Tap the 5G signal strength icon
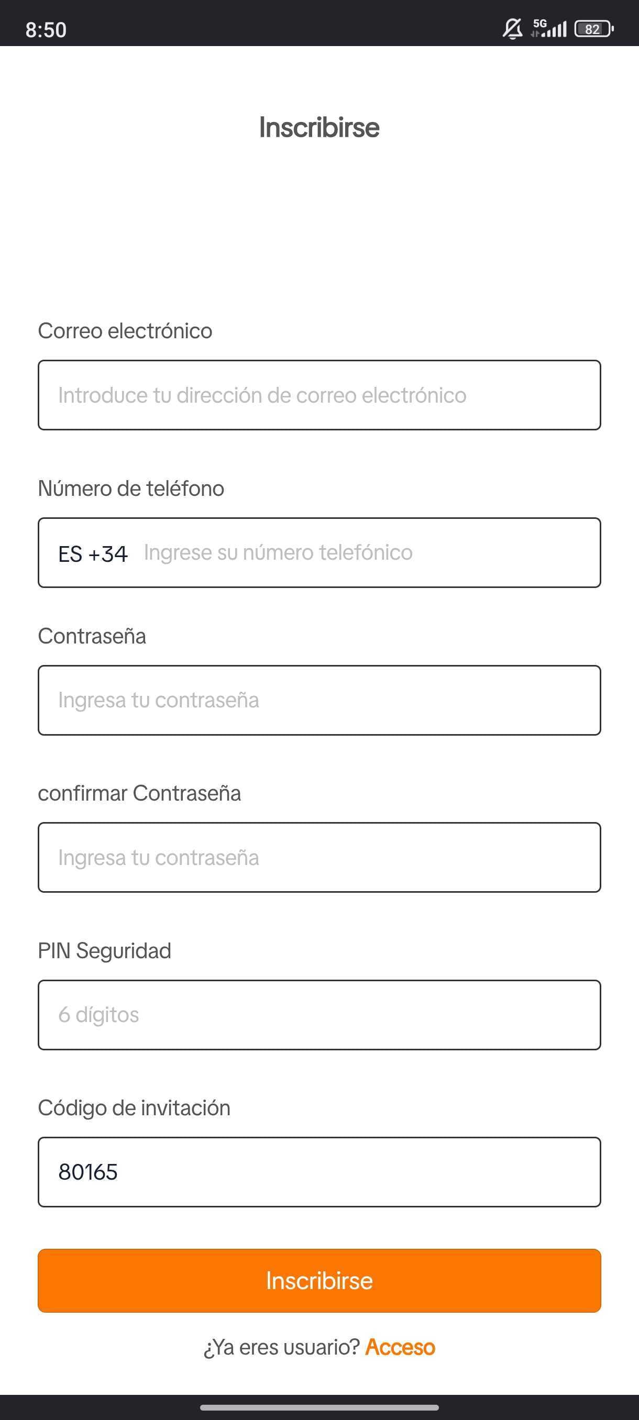 pyautogui.click(x=548, y=28)
